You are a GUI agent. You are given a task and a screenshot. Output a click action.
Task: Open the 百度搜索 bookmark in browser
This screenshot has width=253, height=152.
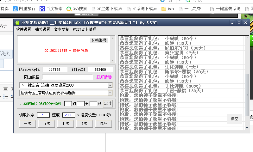click(x=51, y=9)
